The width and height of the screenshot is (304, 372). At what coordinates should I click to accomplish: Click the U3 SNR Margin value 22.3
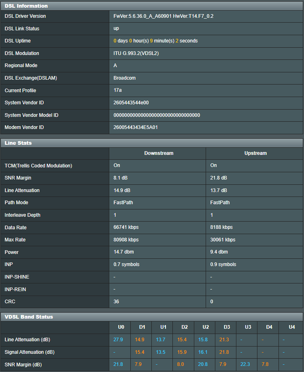point(245,364)
